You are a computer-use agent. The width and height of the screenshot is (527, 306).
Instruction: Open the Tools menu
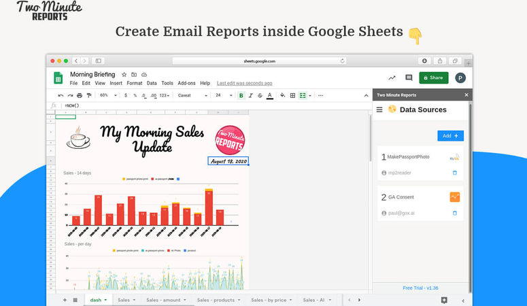coord(167,83)
